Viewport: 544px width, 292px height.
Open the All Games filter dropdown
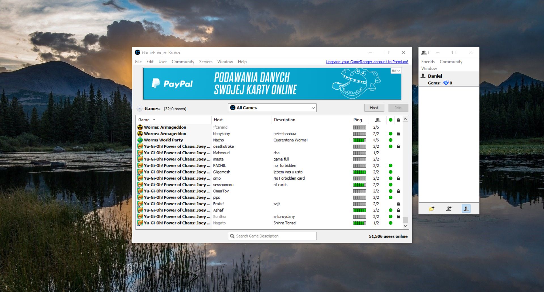coord(272,108)
